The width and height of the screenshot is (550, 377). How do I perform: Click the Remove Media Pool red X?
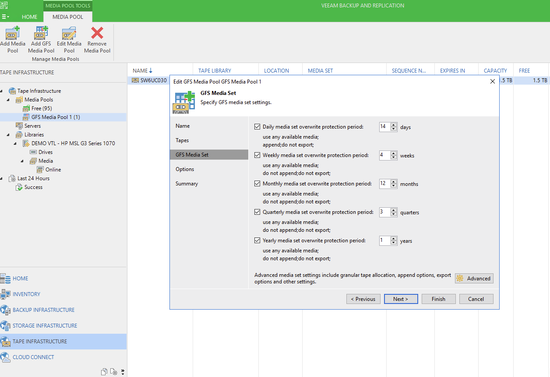[97, 33]
